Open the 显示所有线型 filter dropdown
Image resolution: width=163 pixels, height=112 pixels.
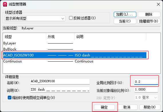35,18
